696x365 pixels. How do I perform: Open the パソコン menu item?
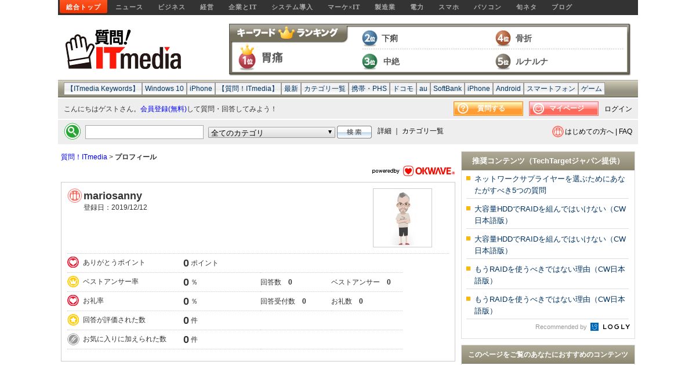(x=487, y=7)
